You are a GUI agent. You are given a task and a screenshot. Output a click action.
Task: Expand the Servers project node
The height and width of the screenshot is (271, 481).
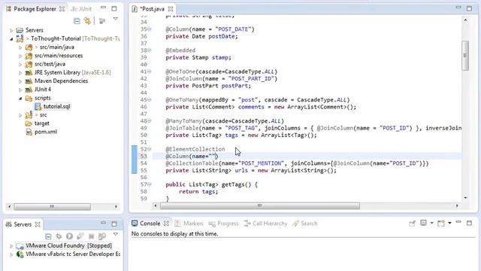coord(11,30)
